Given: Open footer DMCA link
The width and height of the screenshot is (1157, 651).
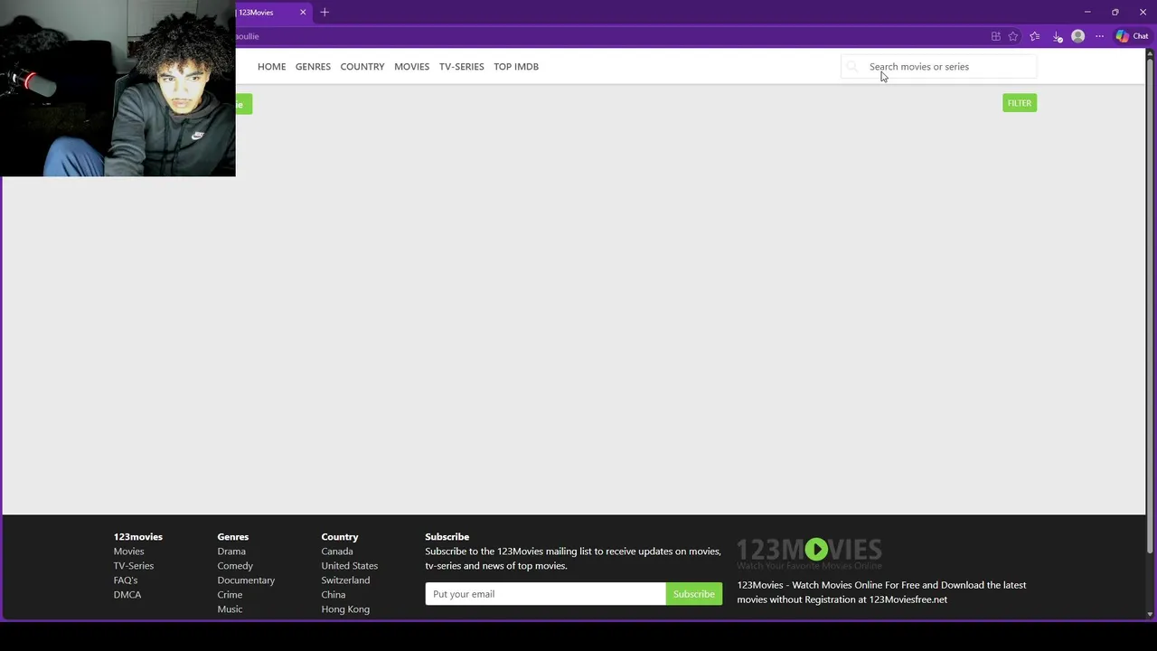Looking at the screenshot, I should [127, 595].
